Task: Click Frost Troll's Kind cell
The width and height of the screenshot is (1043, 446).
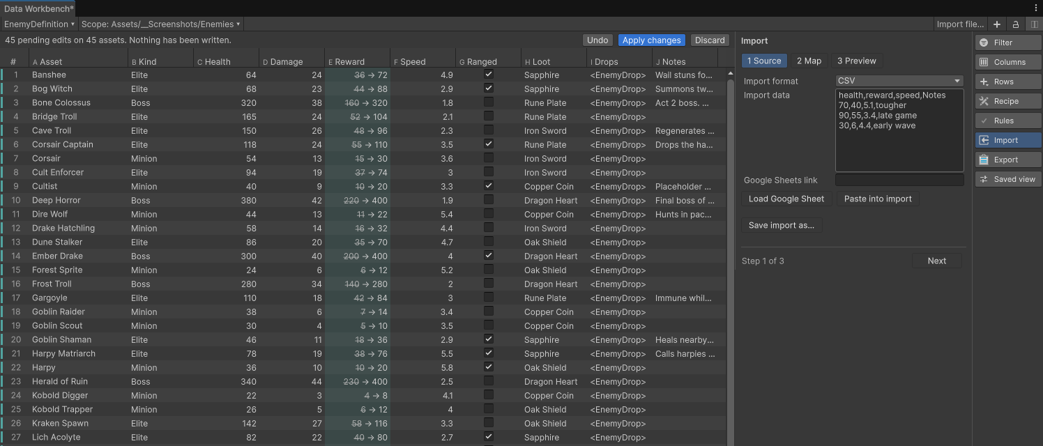Action: click(x=160, y=284)
